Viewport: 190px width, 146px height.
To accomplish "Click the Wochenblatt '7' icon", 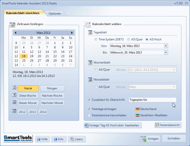I will pos(90,63).
